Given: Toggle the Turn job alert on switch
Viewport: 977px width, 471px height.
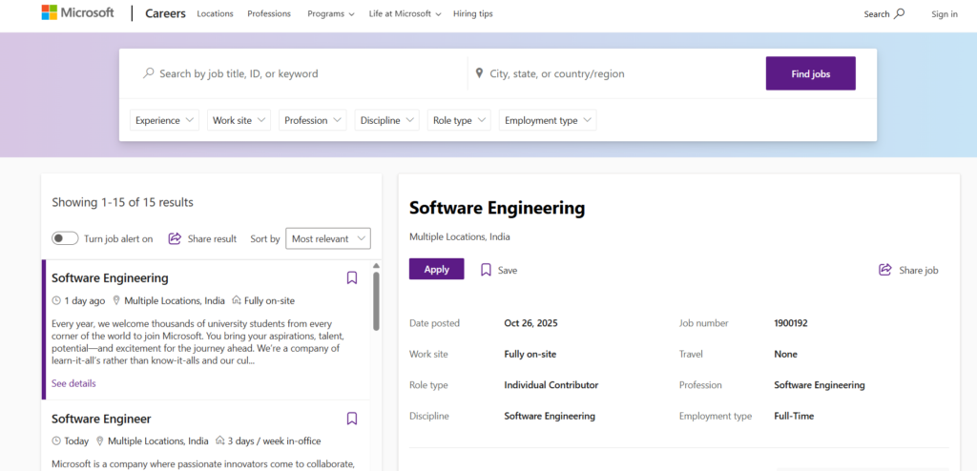Looking at the screenshot, I should pyautogui.click(x=65, y=238).
